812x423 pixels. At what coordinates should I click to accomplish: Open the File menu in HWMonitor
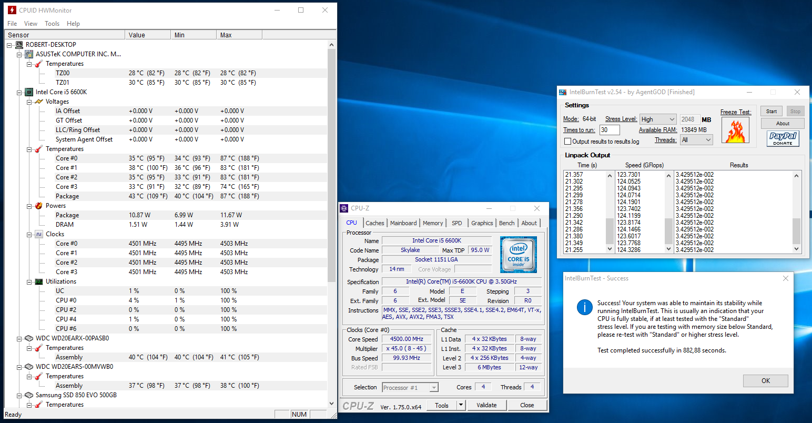coord(12,24)
